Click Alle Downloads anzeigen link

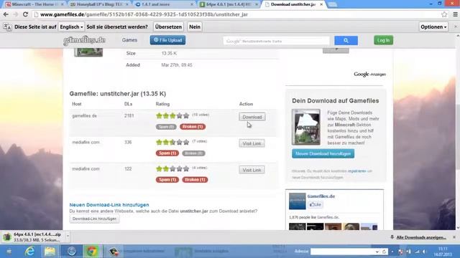(420, 237)
